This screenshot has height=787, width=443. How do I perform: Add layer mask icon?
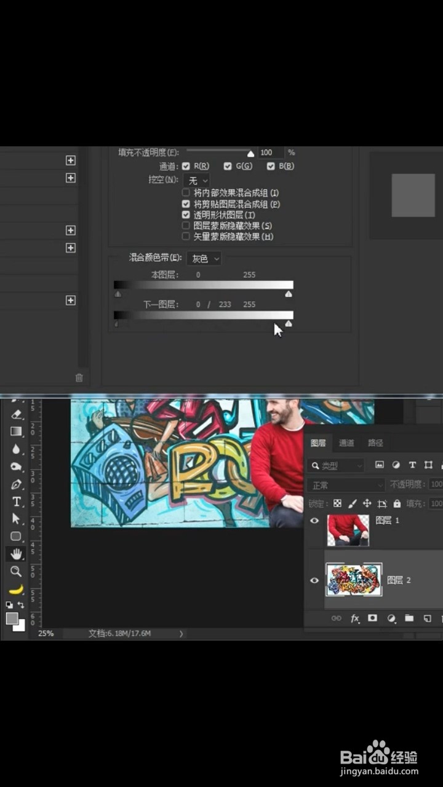click(x=372, y=619)
